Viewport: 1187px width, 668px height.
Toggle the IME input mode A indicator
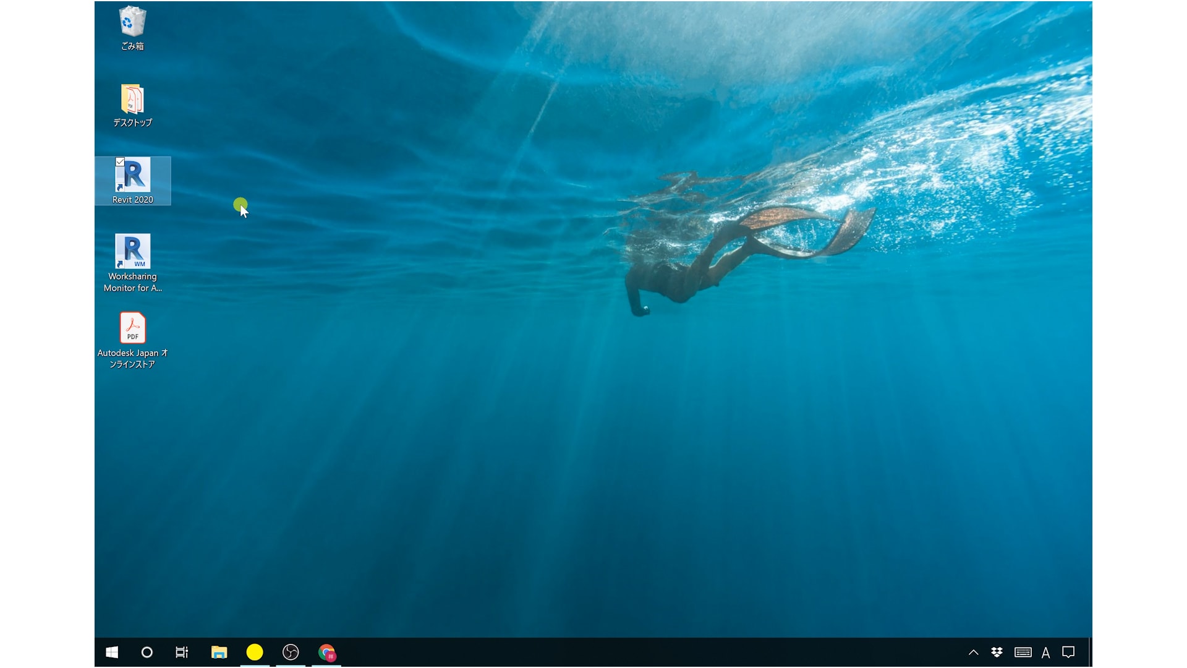coord(1045,653)
